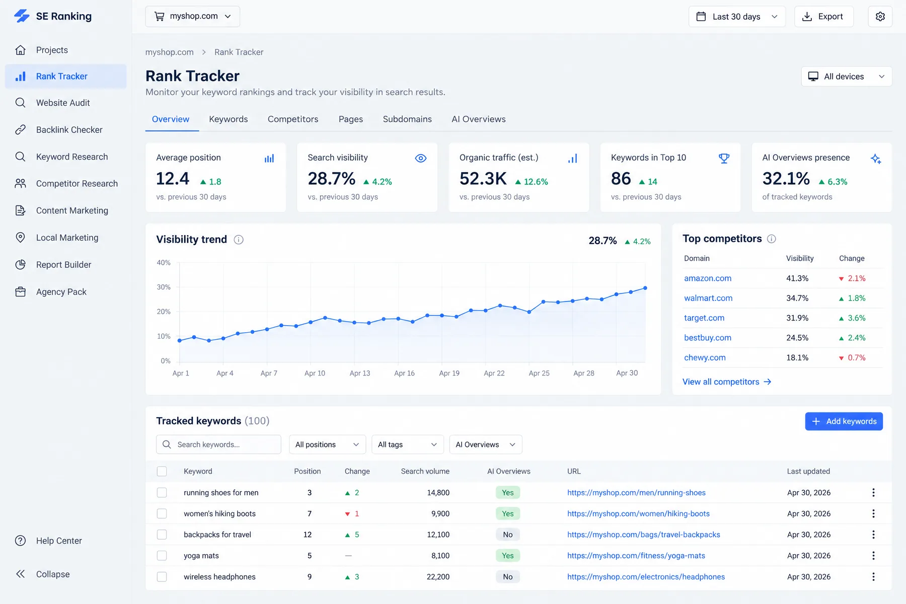This screenshot has width=906, height=604.
Task: Open Keyword Research in sidebar
Action: click(x=65, y=157)
